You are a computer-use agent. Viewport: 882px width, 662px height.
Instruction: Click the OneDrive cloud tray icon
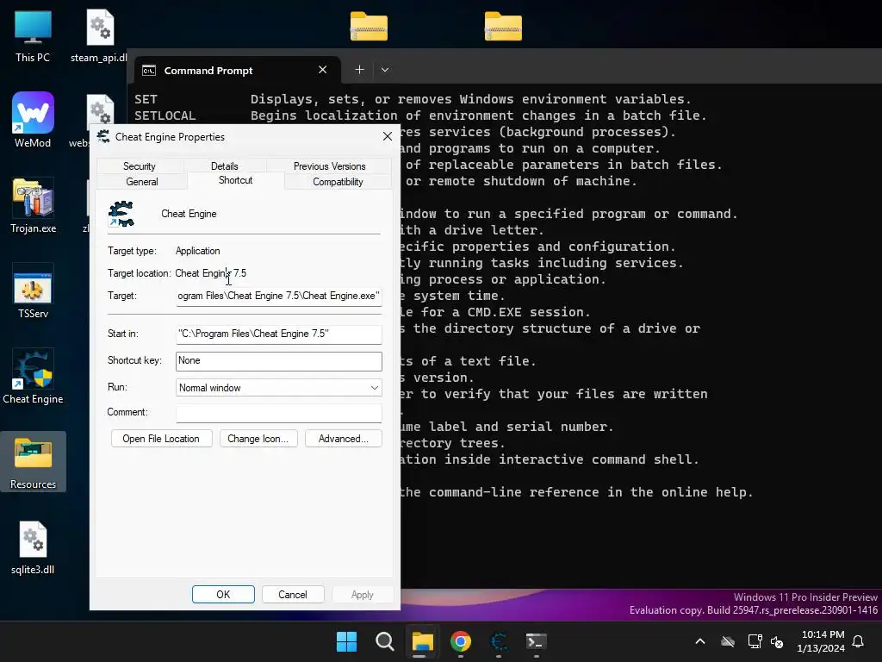tap(728, 641)
